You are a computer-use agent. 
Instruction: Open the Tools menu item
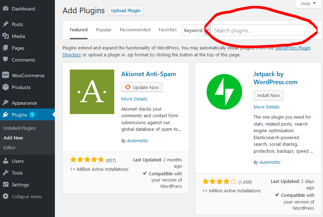pos(27,173)
